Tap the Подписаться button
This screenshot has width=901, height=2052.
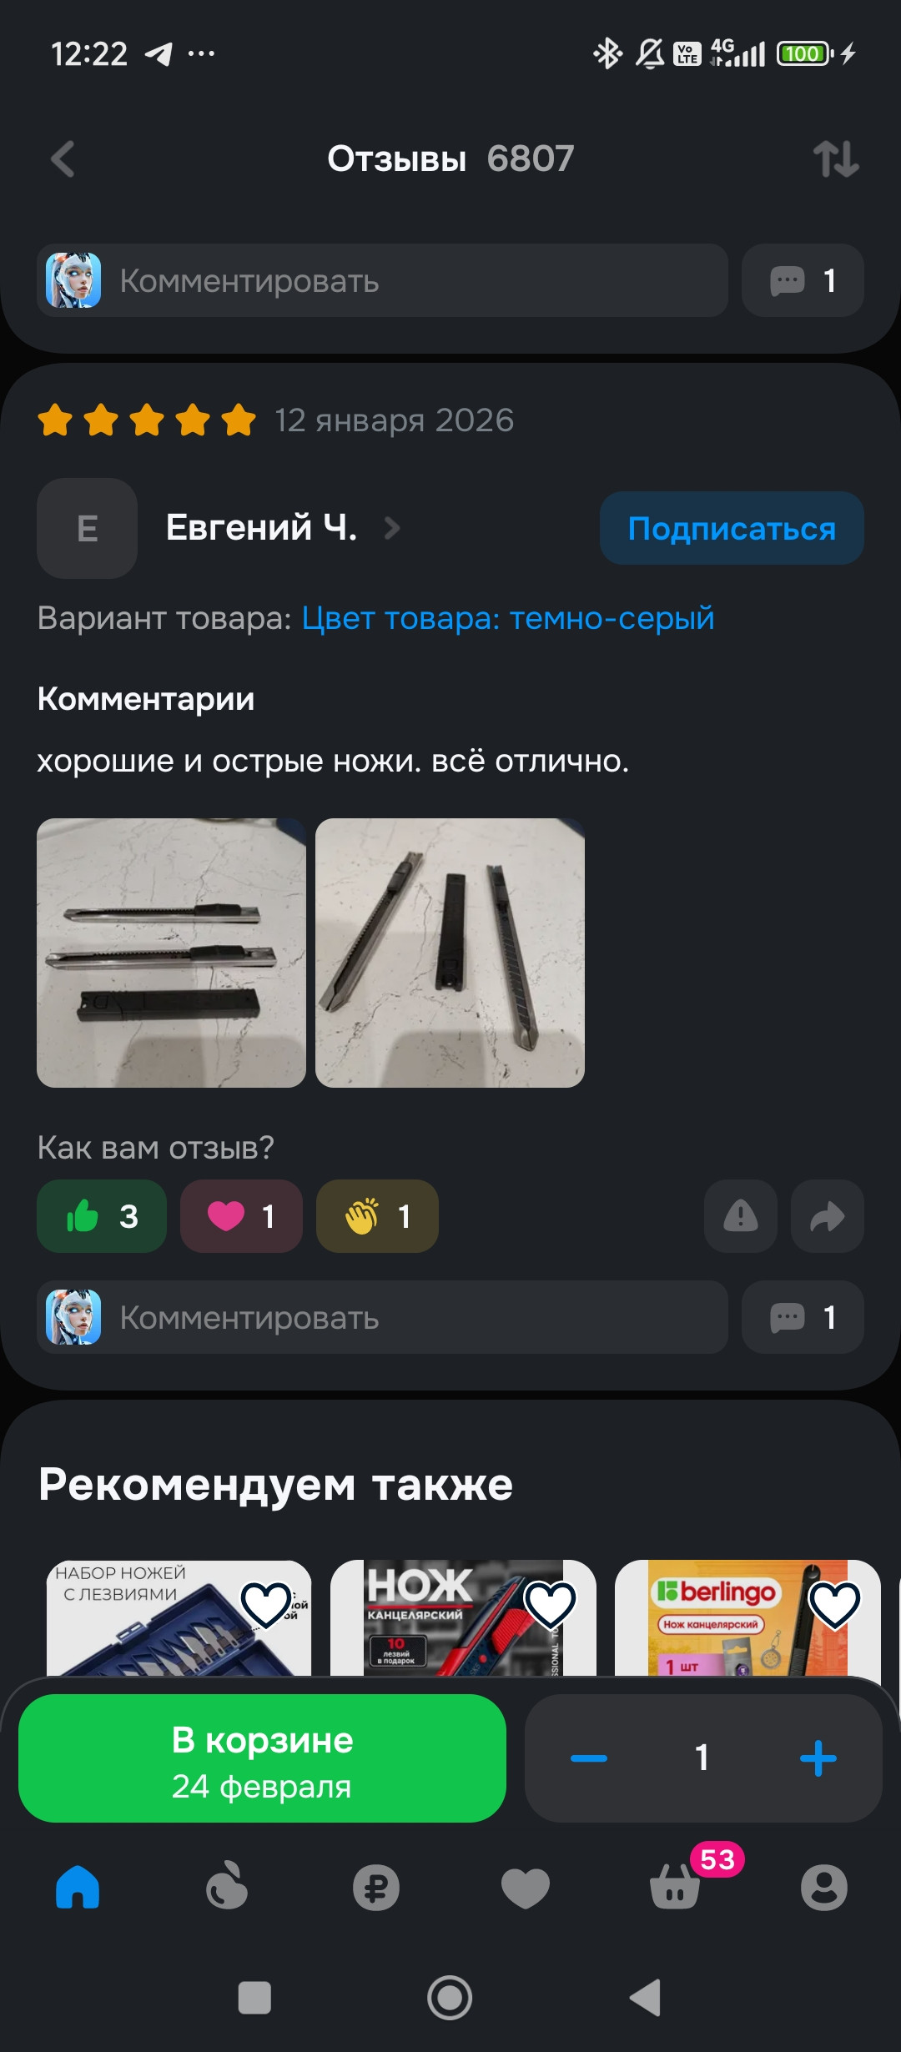pos(732,528)
